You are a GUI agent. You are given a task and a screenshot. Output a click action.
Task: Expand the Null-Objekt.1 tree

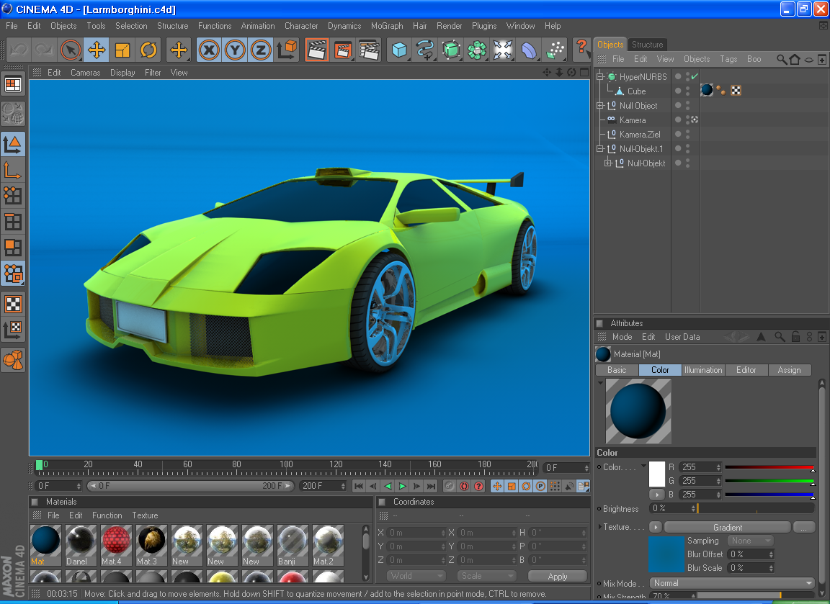[600, 149]
